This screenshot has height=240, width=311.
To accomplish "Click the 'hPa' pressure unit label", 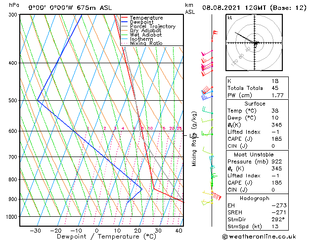I will pyautogui.click(x=14, y=5).
